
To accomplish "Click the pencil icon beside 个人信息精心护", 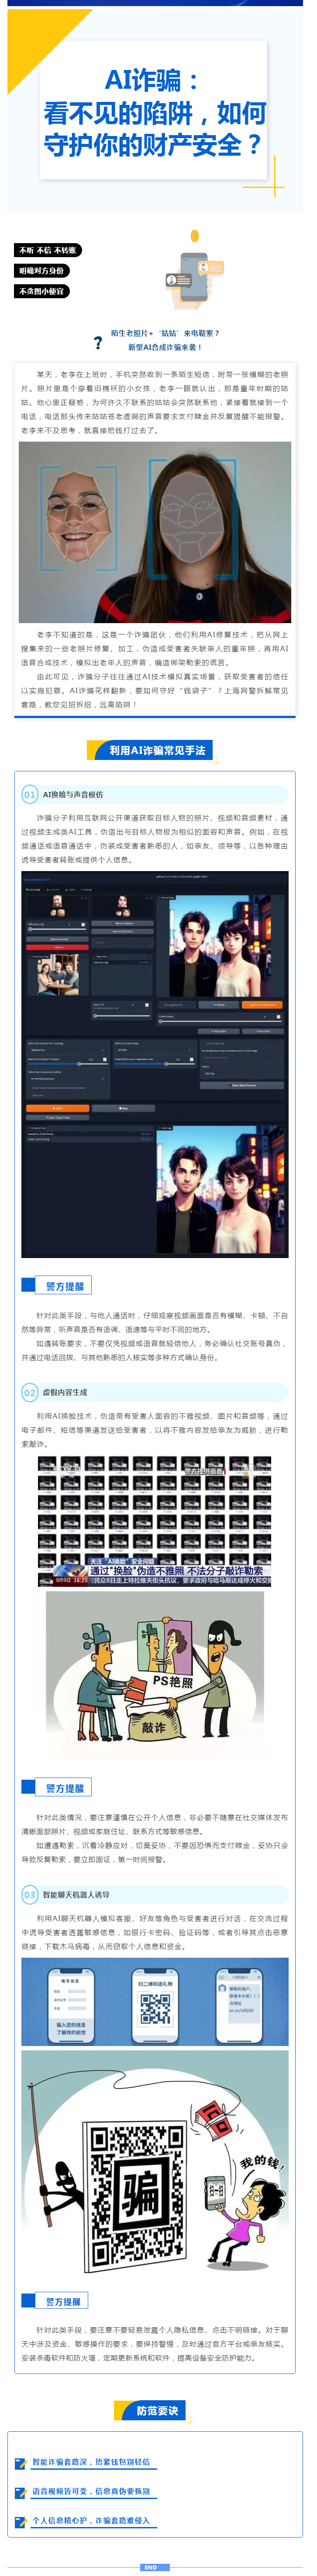I will [x=21, y=2520].
